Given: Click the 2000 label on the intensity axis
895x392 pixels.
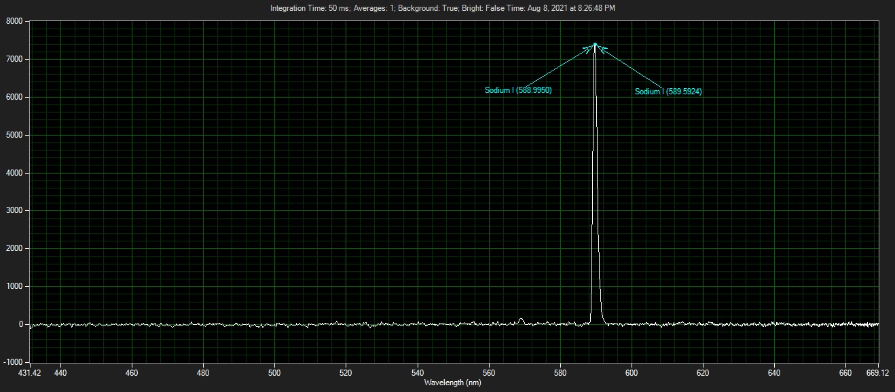Looking at the screenshot, I should (14, 249).
